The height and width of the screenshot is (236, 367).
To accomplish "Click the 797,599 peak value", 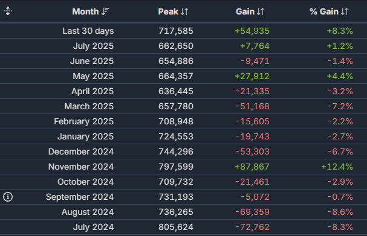I will tap(176, 167).
